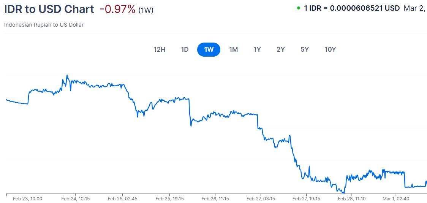Viewport: 427px width, 203px height.
Task: Click the active 1W range button
Action: pyautogui.click(x=209, y=49)
